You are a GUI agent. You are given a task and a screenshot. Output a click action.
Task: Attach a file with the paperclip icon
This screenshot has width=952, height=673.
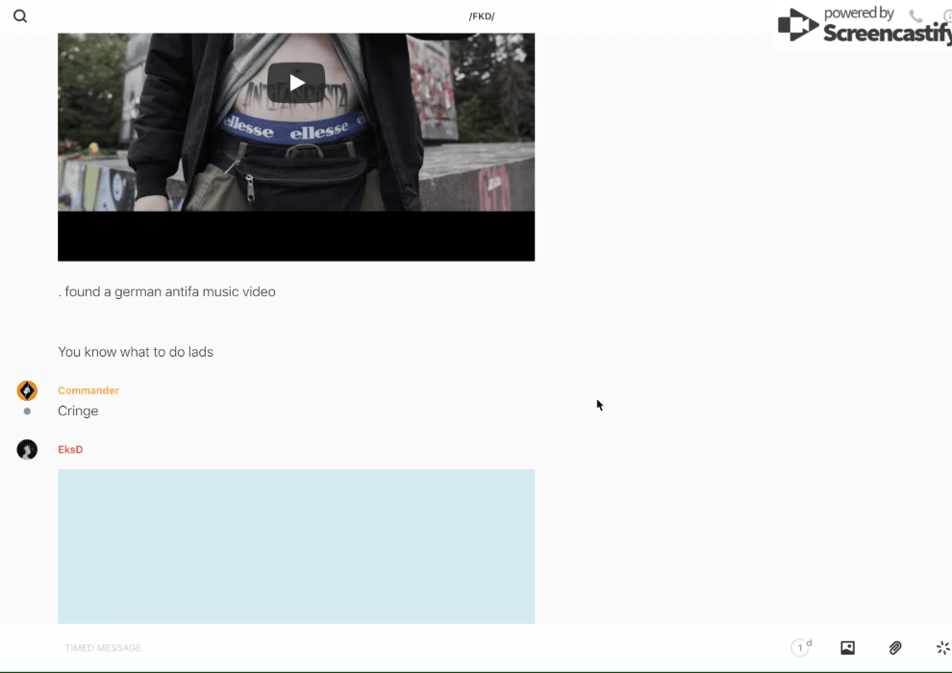point(895,648)
